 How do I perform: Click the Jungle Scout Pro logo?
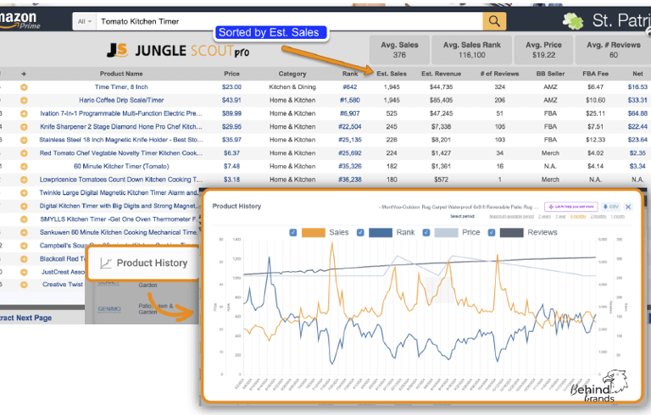178,51
